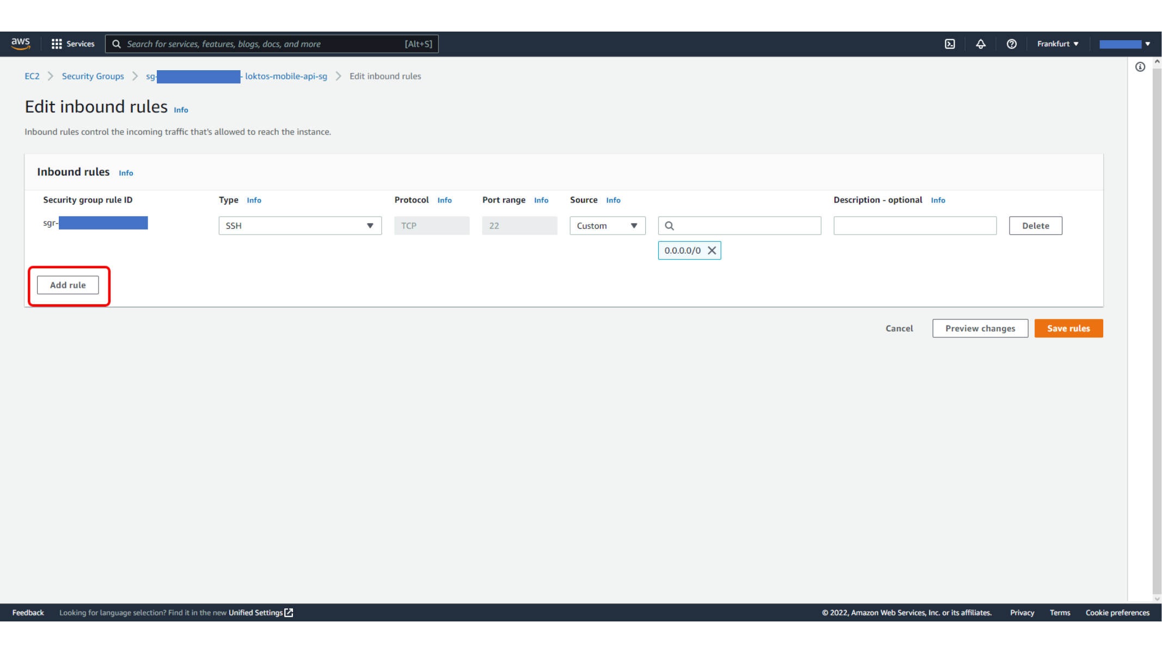Open Terms footer link
The height and width of the screenshot is (653, 1162).
tap(1060, 613)
